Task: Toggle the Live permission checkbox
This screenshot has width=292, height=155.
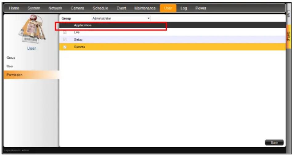Action: click(65, 32)
